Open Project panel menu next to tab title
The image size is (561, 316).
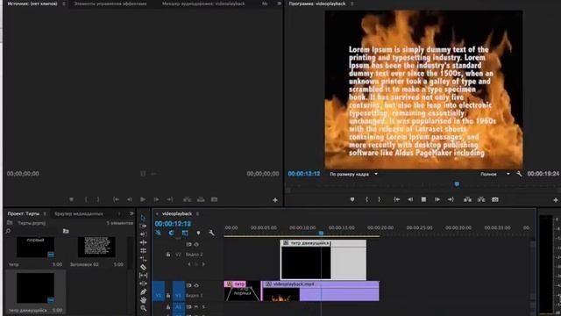45,214
